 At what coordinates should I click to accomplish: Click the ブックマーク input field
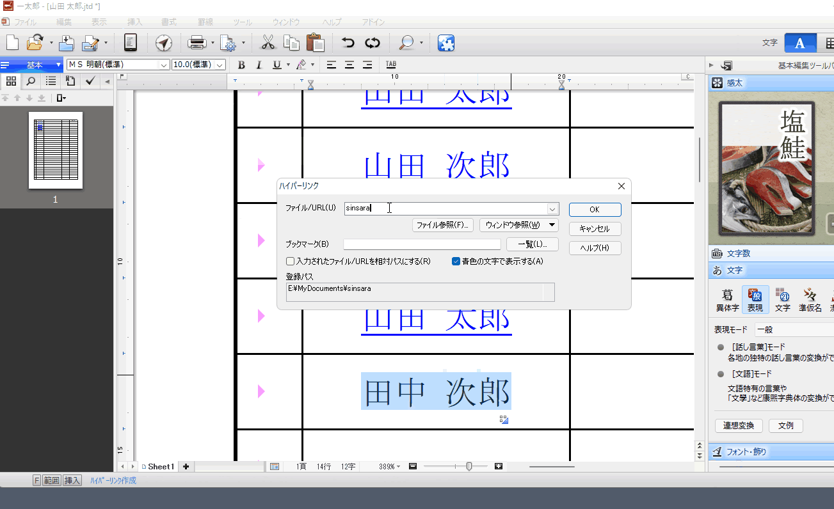pos(422,244)
